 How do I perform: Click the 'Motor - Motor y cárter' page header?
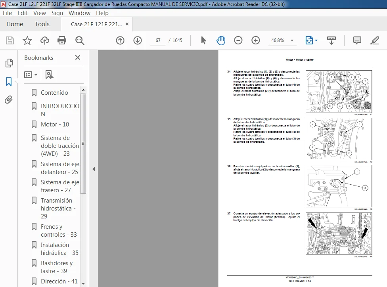click(300, 60)
